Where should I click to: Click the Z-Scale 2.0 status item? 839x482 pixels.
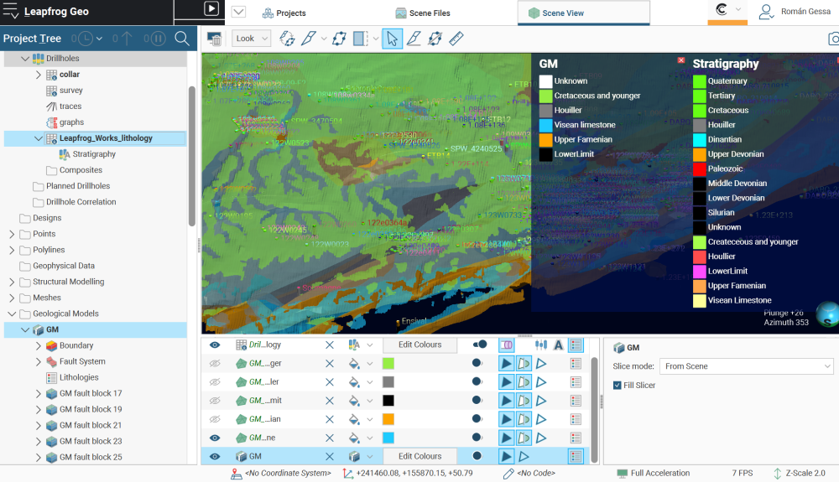(x=800, y=474)
